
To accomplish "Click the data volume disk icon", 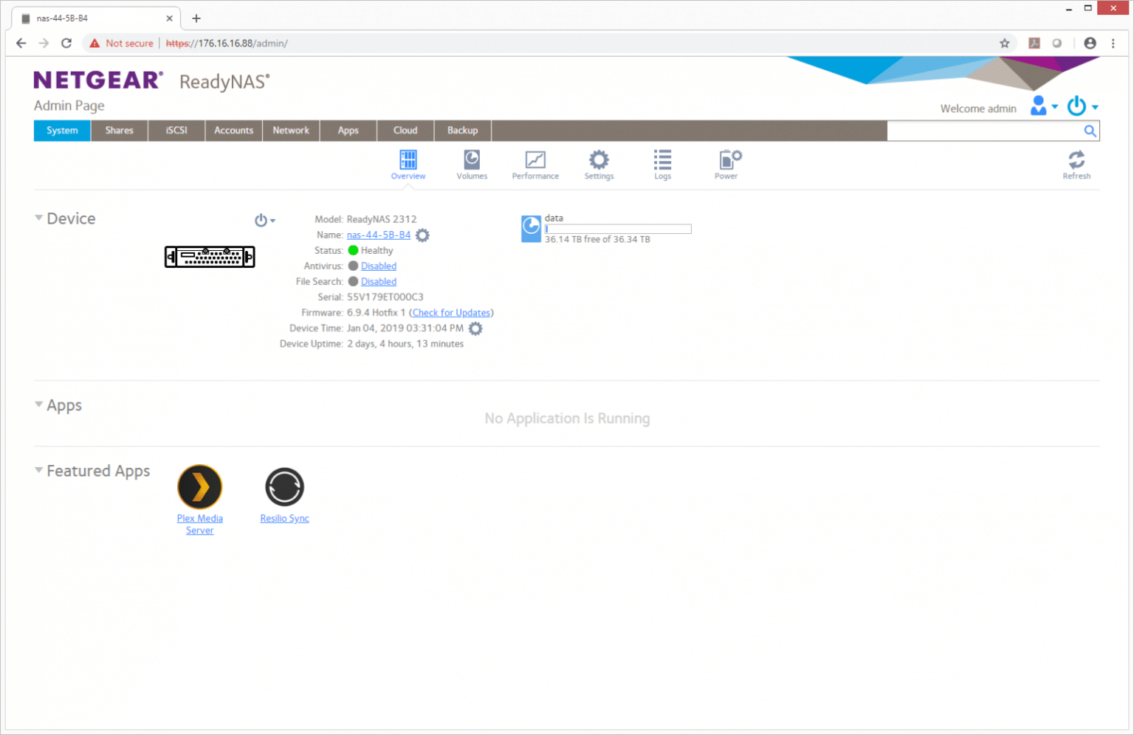I will point(531,229).
